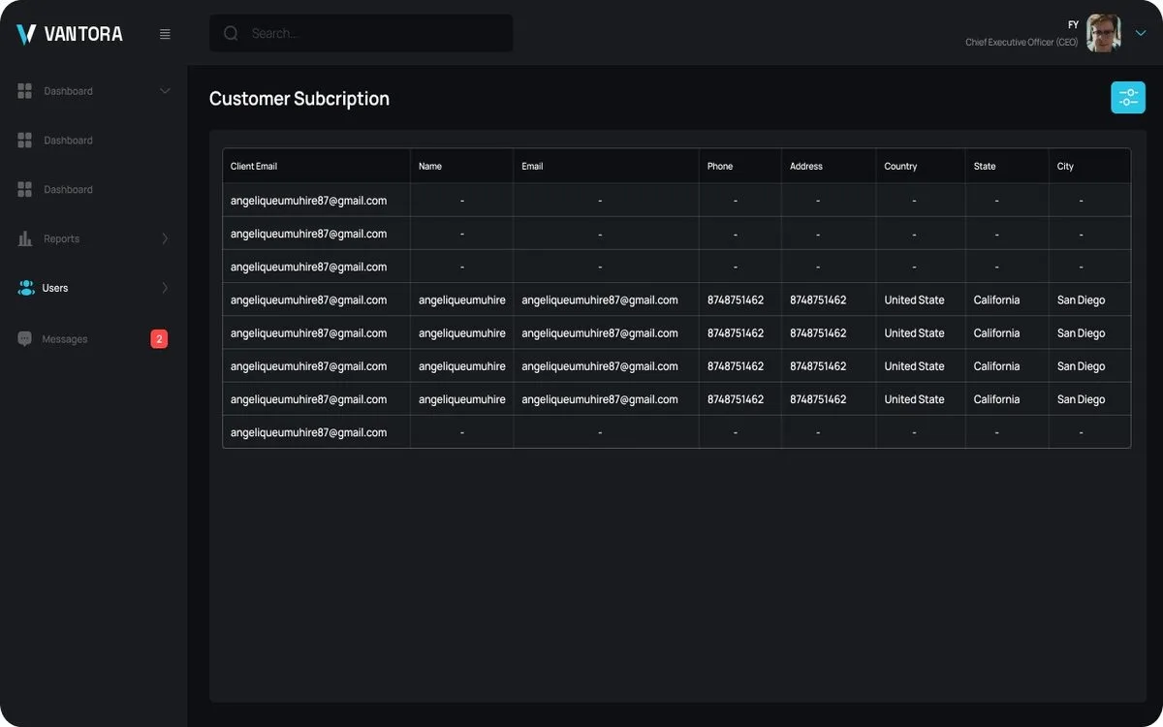This screenshot has width=1163, height=727.
Task: Open the cyan filter settings button
Action: click(1128, 97)
